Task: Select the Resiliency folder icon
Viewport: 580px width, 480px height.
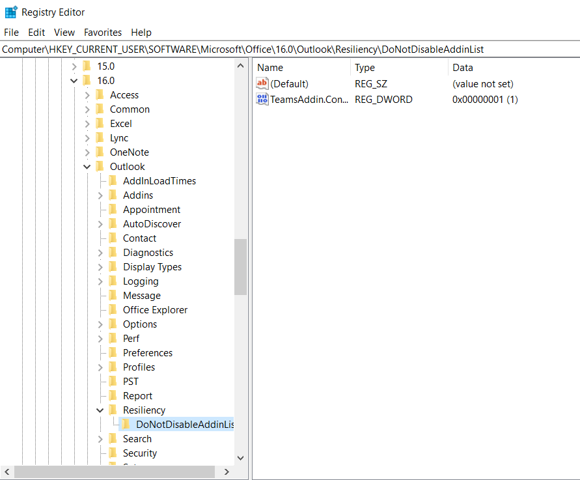Action: (114, 410)
